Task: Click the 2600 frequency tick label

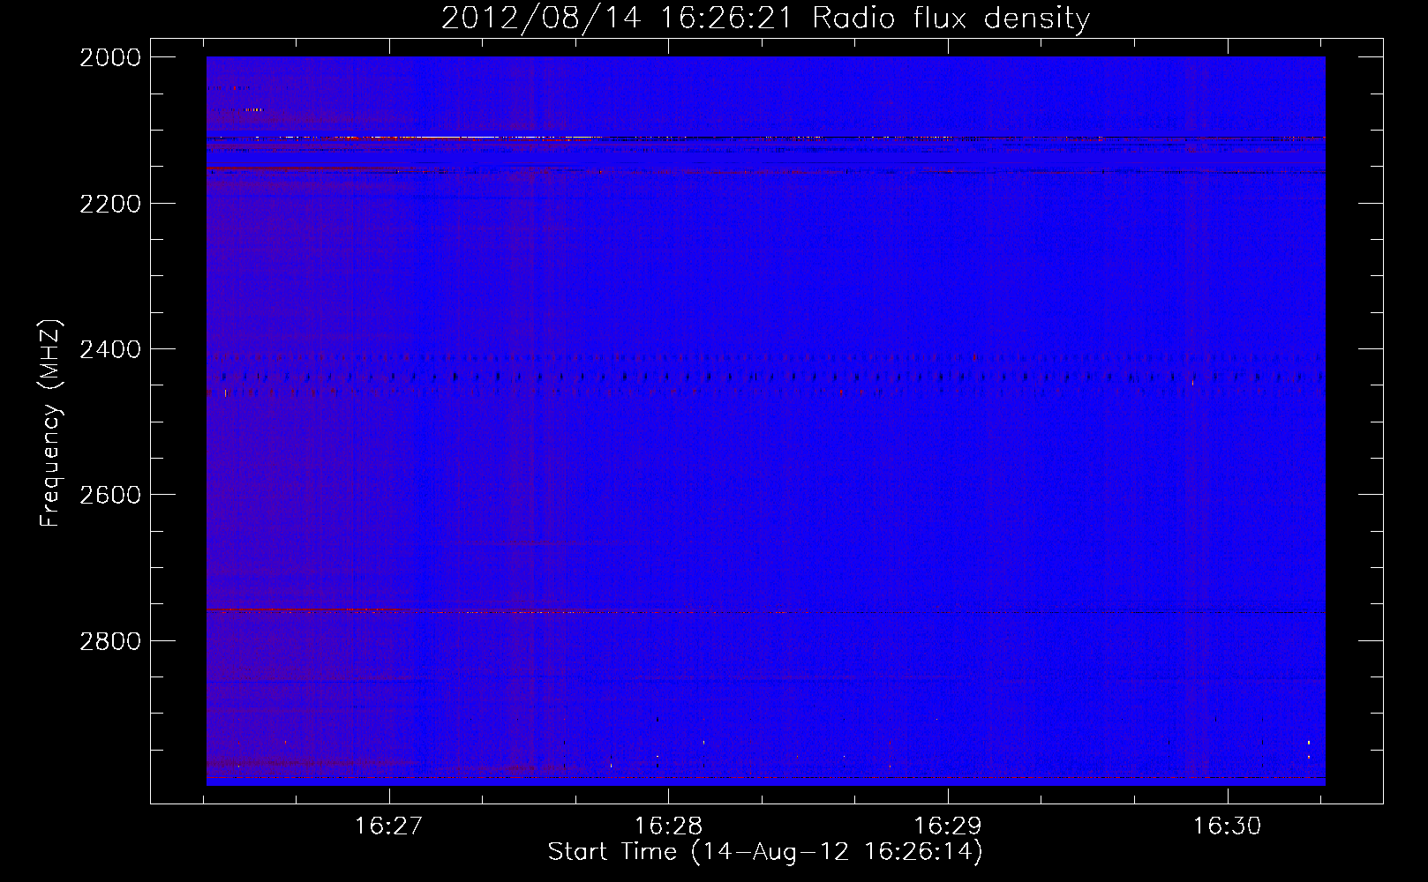Action: pos(110,495)
